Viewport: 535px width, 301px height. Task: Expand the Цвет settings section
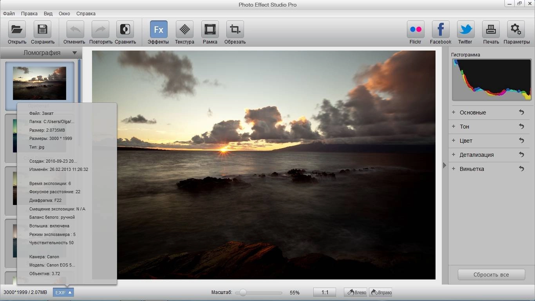454,141
